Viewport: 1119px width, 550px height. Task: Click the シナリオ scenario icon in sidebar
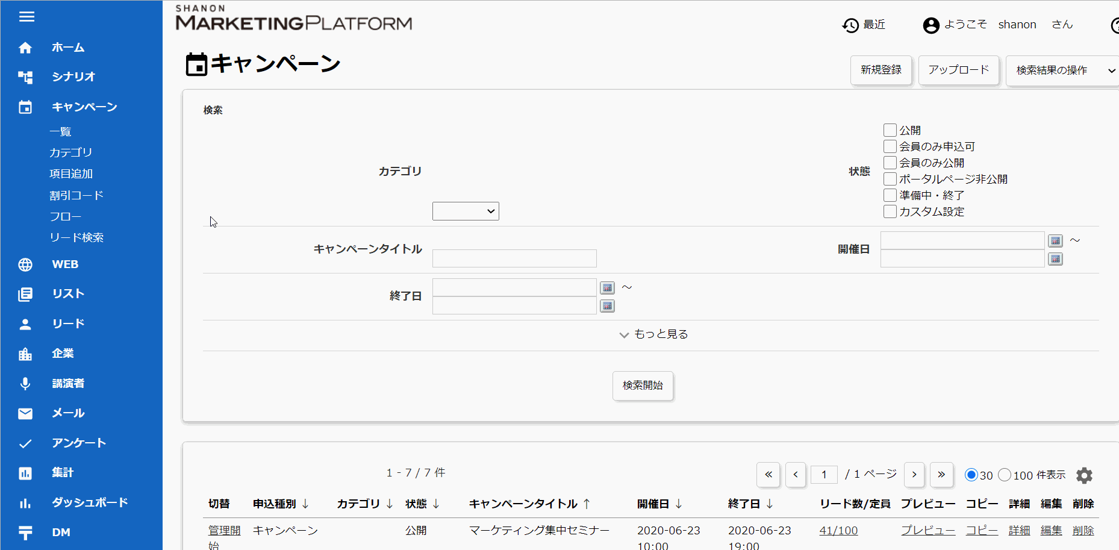[x=25, y=77]
